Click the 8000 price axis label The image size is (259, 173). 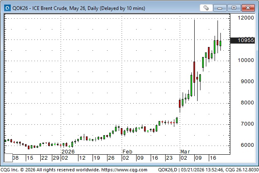tap(246, 103)
